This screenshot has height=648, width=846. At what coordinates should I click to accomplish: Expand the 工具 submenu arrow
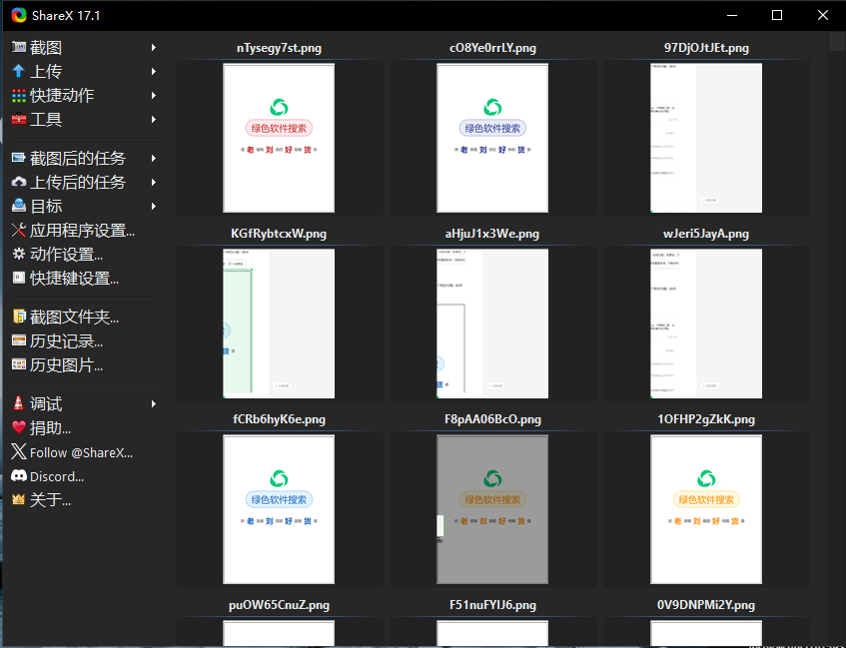pos(154,119)
